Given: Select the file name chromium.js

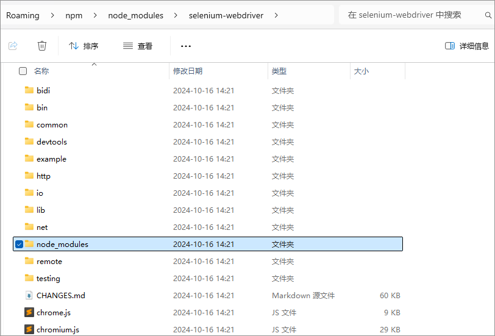Looking at the screenshot, I should [58, 330].
